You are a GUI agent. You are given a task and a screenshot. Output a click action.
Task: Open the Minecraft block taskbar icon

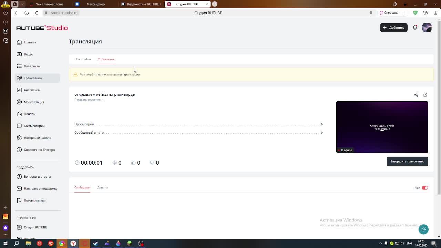[130, 244]
